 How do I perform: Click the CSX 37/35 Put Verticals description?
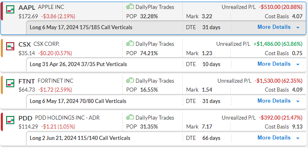click(x=78, y=64)
